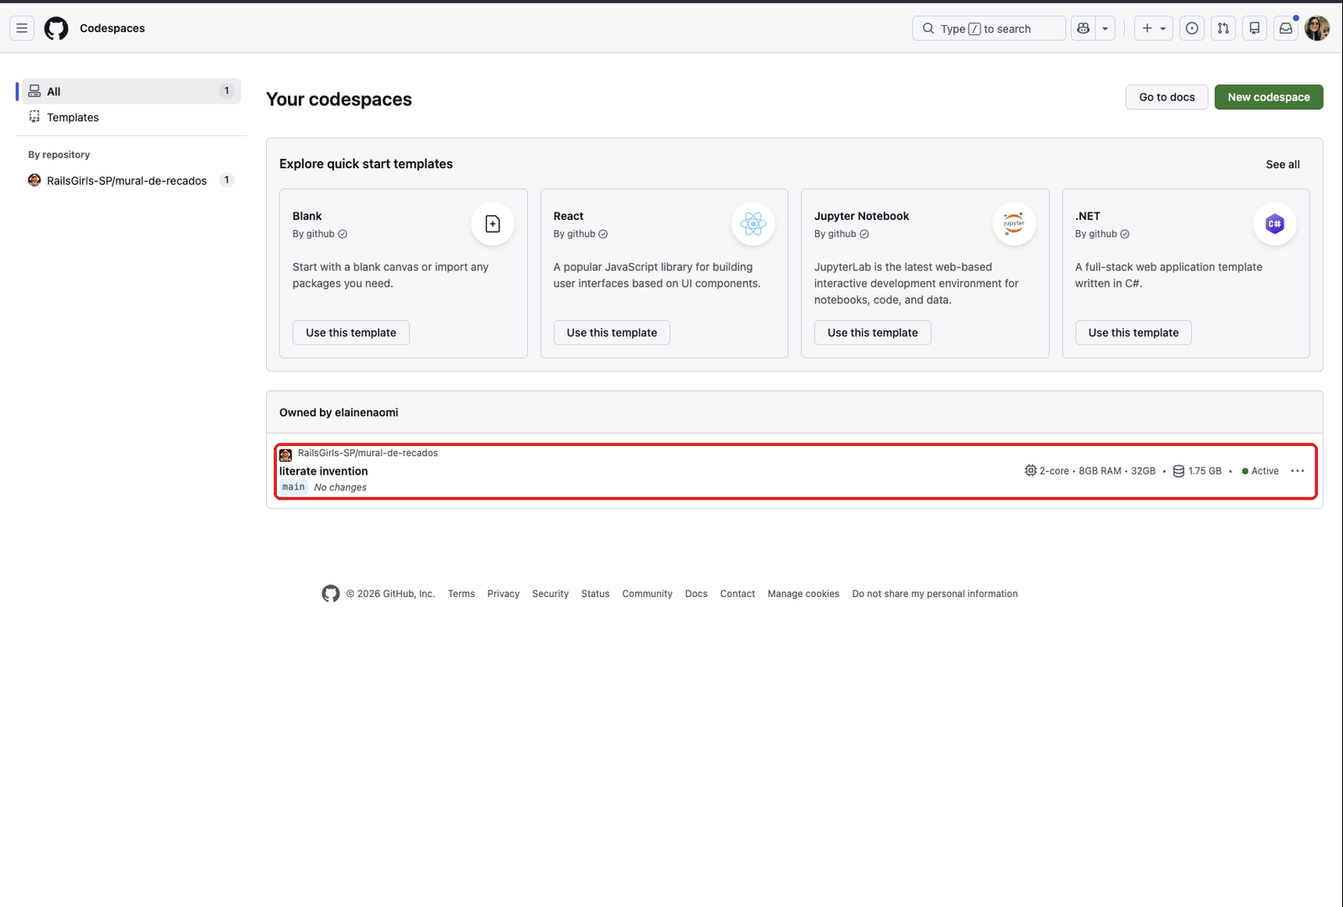Click the GitHub logo in the footer
This screenshot has height=907, width=1343.
pyautogui.click(x=331, y=594)
